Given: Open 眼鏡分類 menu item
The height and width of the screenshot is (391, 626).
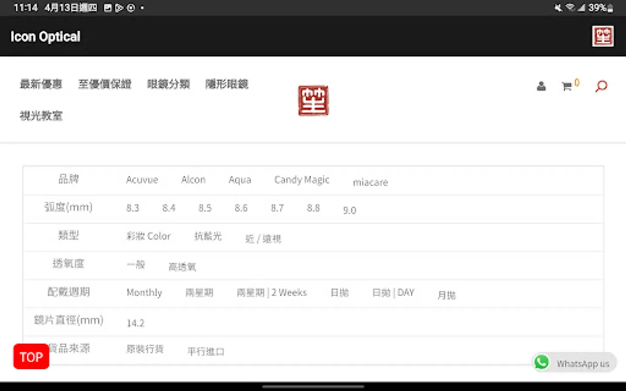Looking at the screenshot, I should pos(168,84).
